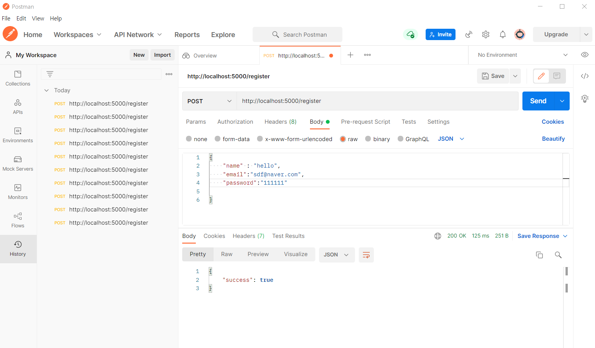This screenshot has height=348, width=595.
Task: Open the Save options dropdown arrow
Action: click(515, 76)
